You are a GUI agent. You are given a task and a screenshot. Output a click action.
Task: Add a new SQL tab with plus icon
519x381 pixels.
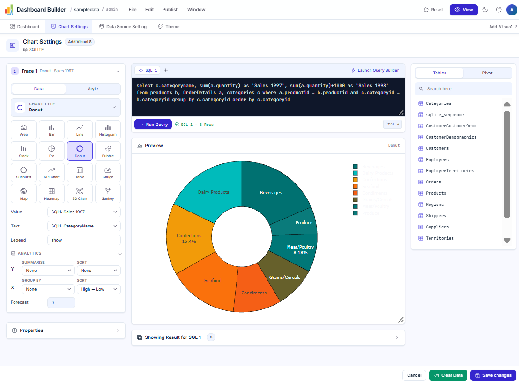166,70
